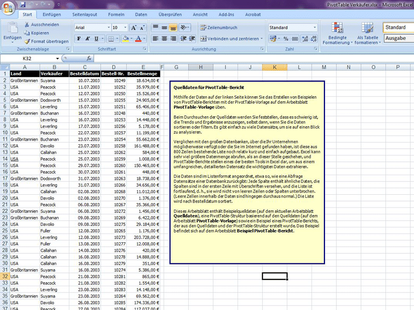Switch to the Einfügen ribbon tab
Screen dimensions: 414x310
point(52,14)
